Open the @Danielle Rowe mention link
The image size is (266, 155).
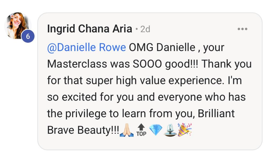(87, 48)
